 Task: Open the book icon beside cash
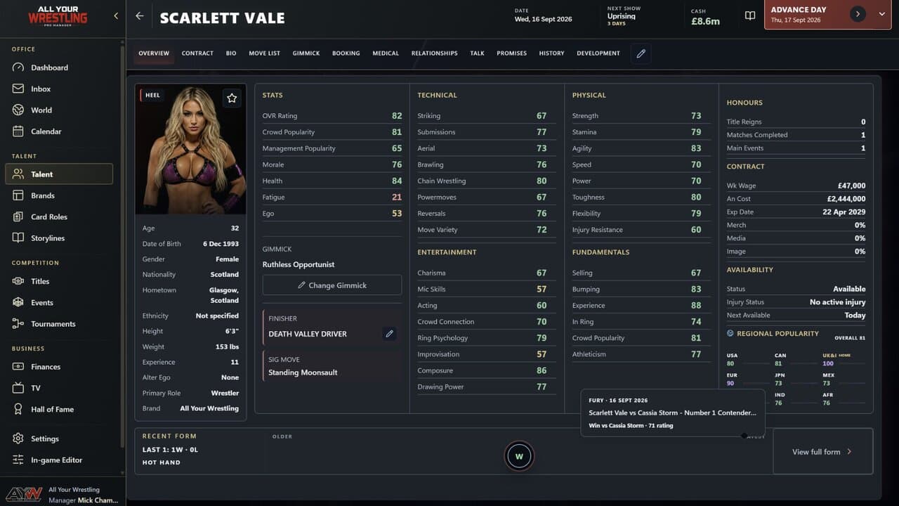tap(750, 15)
